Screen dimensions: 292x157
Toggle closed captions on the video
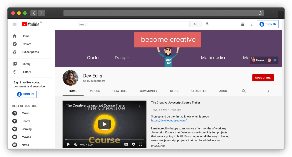click(x=126, y=144)
